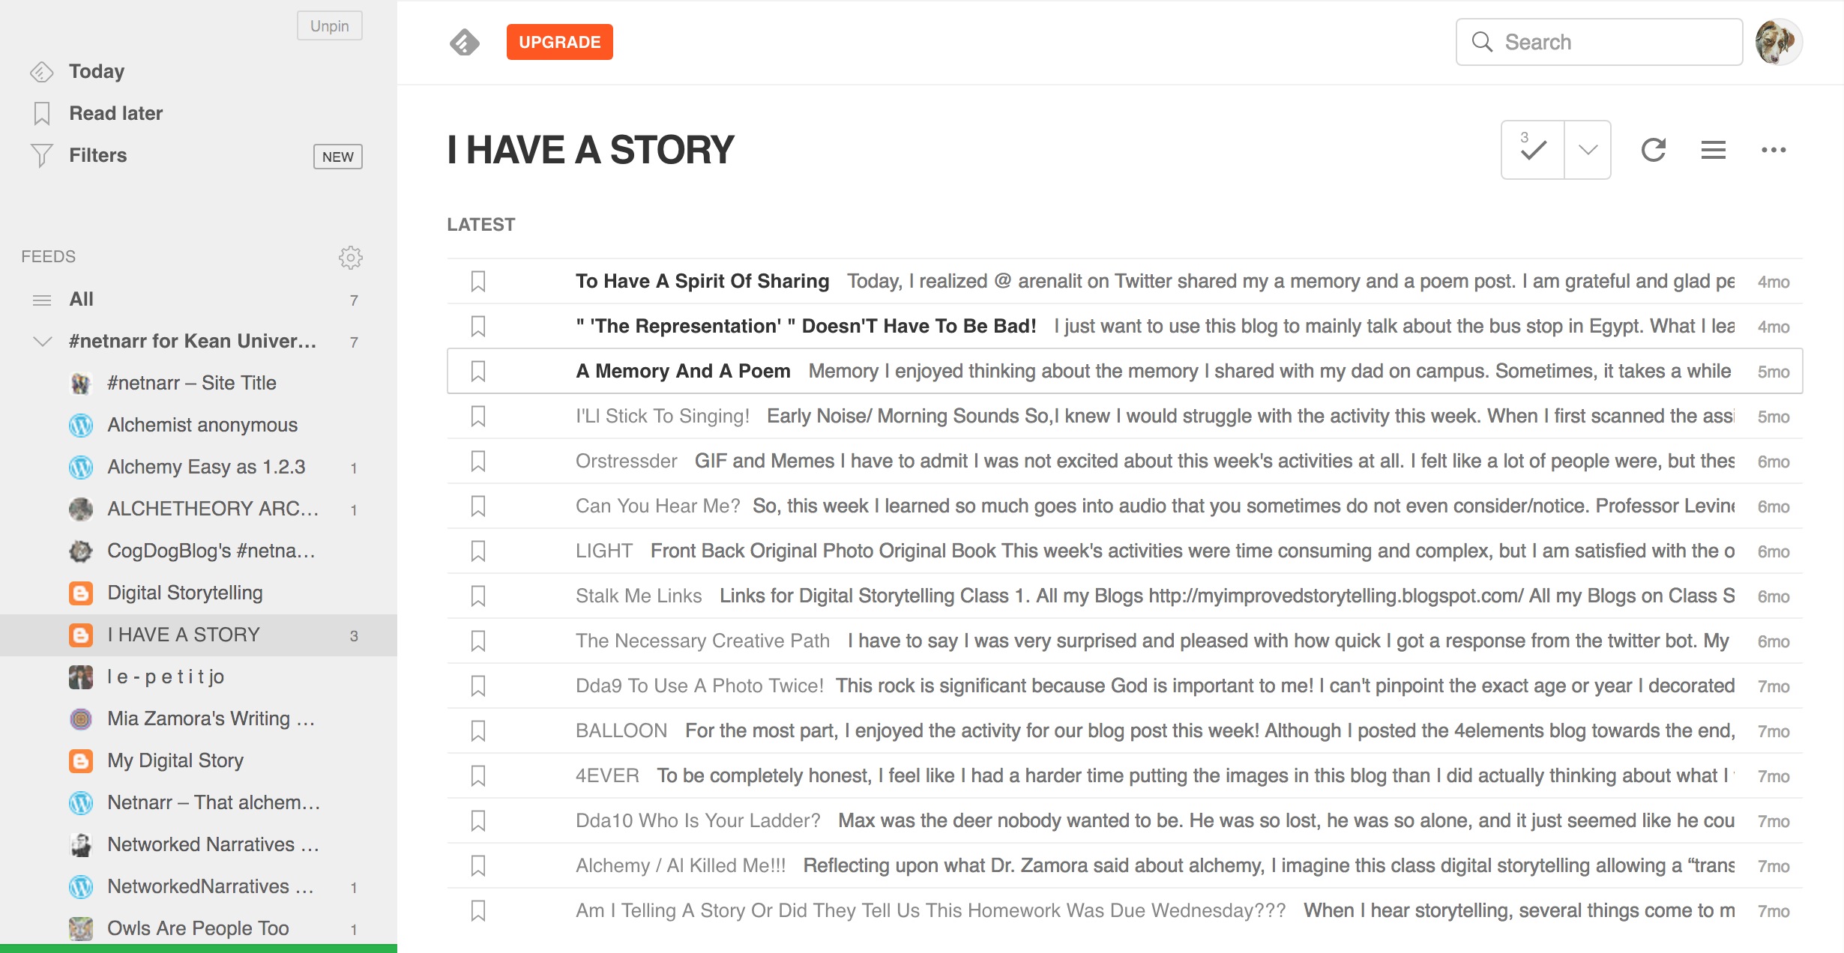Open the Read later section
Image resolution: width=1844 pixels, height=953 pixels.
pos(115,113)
